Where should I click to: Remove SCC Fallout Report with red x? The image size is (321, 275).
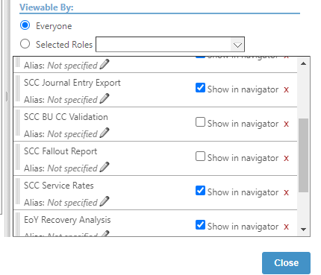click(x=286, y=158)
